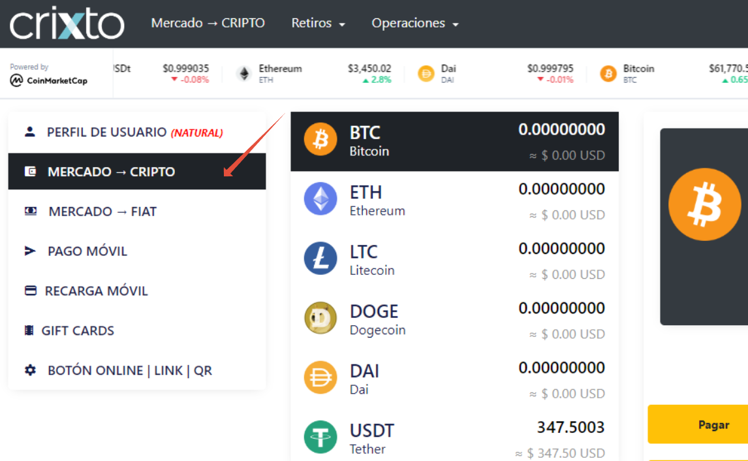Click the BTC coin icon in wallet list
The image size is (748, 461).
click(x=320, y=139)
